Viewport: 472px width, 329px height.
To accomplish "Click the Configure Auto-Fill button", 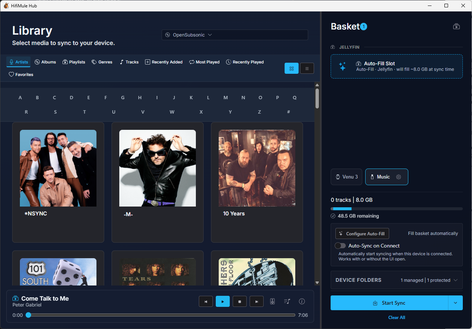I will click(362, 234).
